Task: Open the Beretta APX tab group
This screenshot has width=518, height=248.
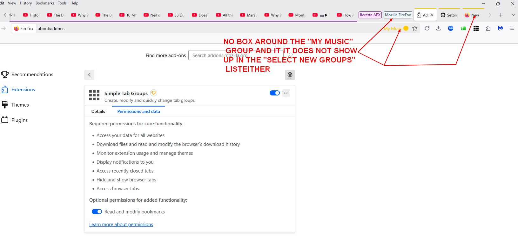Action: click(370, 15)
